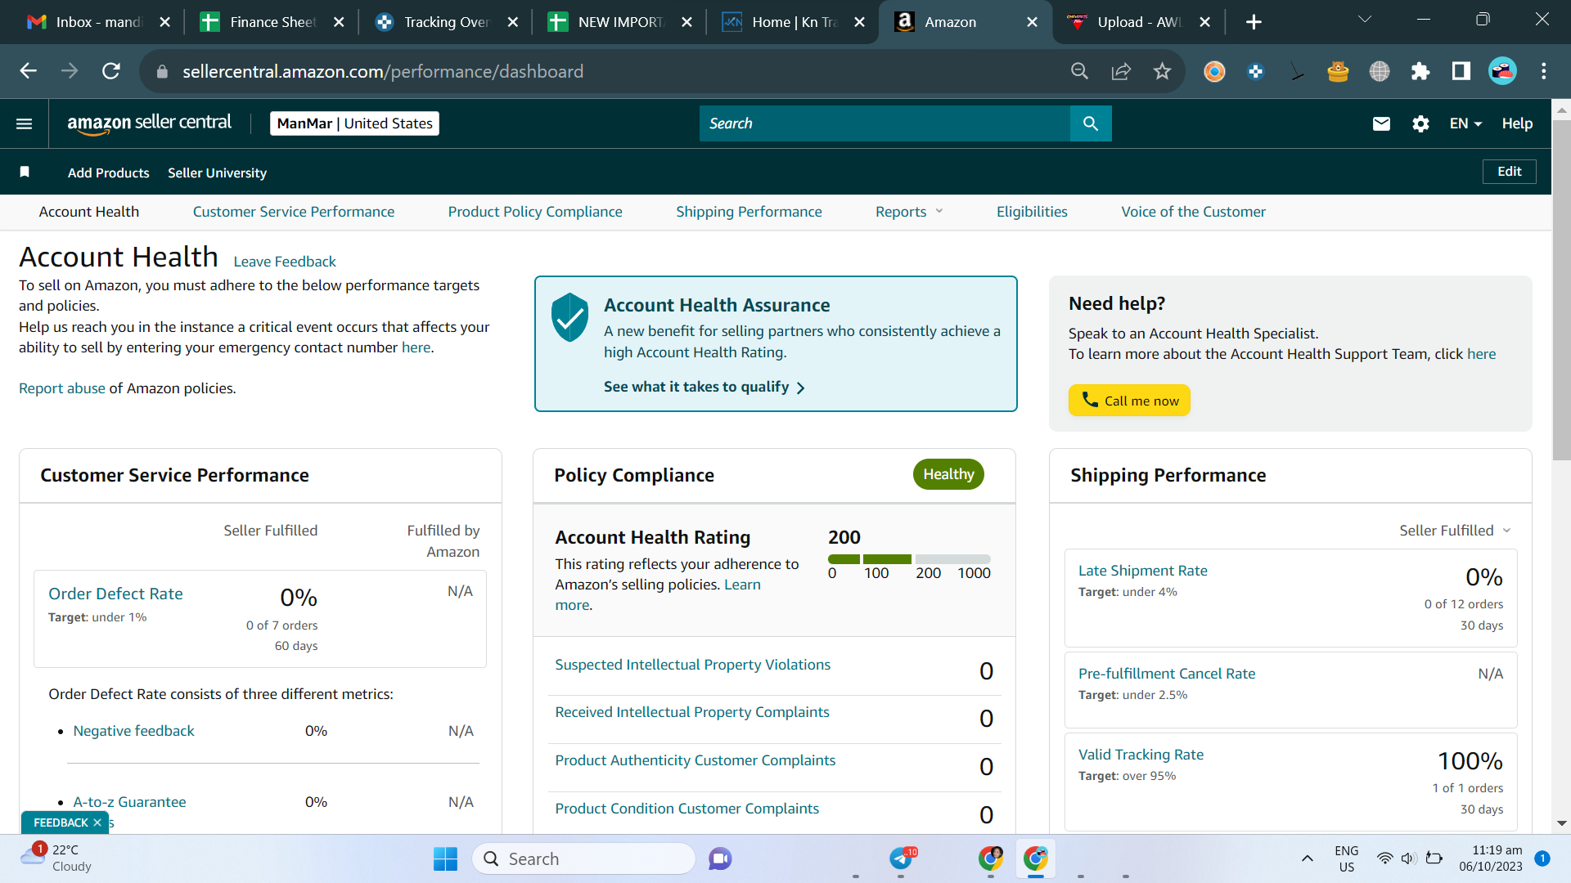1571x883 pixels.
Task: Open the Chrome three-dot menu
Action: point(1544,71)
